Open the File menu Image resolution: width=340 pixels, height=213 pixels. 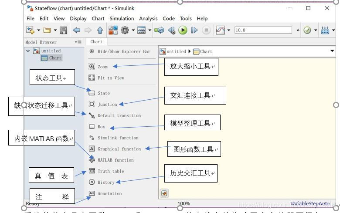[31, 19]
